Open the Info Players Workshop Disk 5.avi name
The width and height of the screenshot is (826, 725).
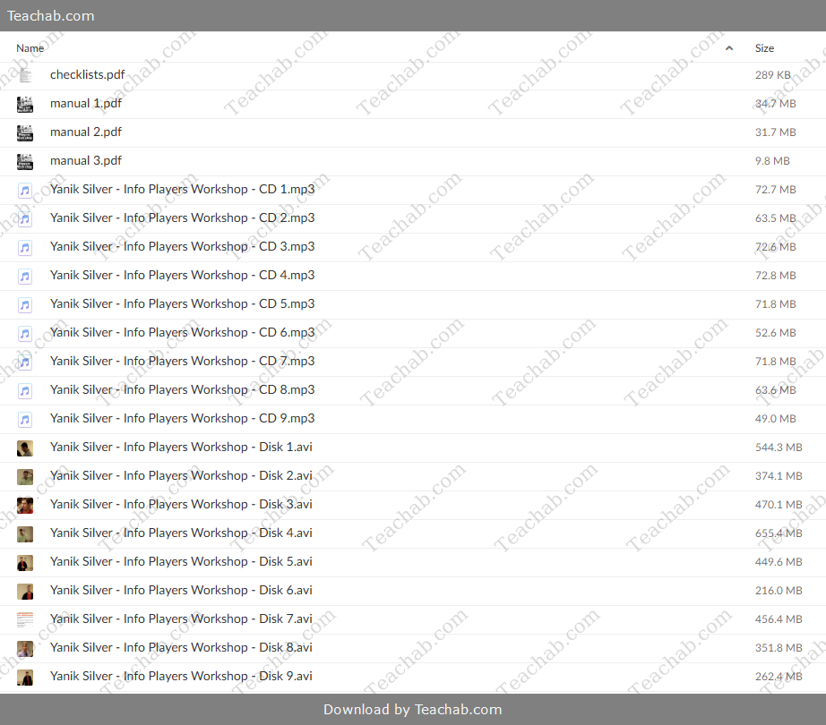[x=181, y=562]
